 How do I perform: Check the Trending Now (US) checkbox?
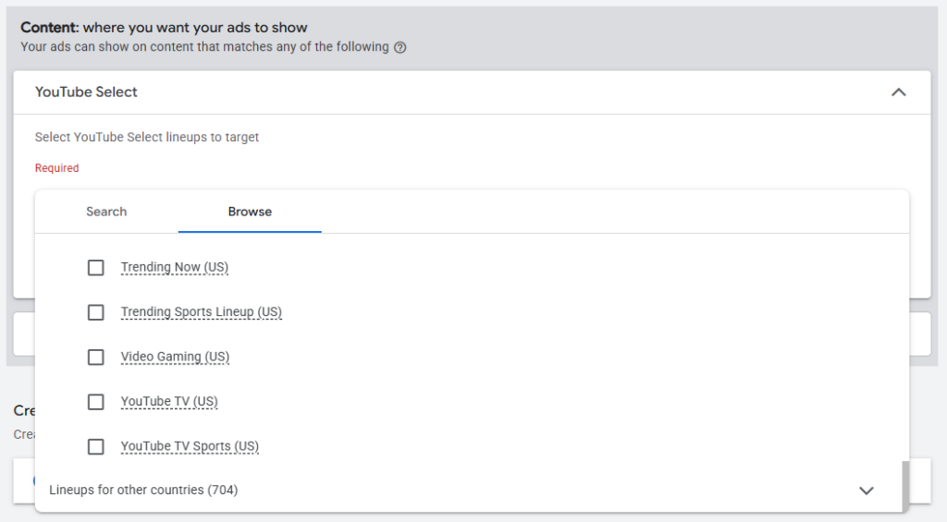[96, 267]
